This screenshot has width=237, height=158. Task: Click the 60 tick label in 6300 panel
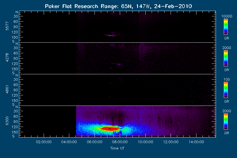click(x=16, y=116)
